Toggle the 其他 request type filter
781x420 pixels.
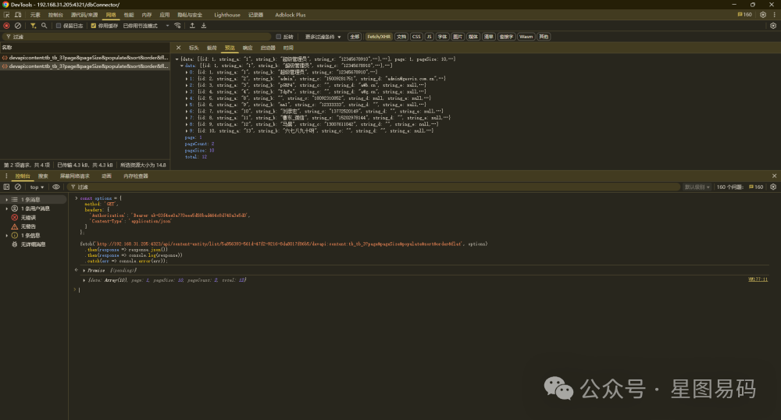pyautogui.click(x=544, y=37)
